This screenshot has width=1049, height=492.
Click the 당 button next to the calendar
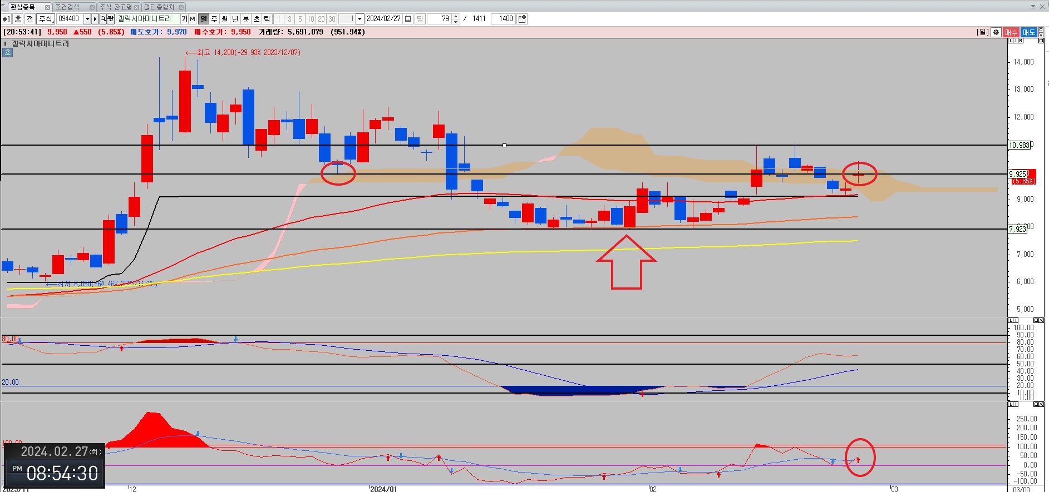coord(420,19)
